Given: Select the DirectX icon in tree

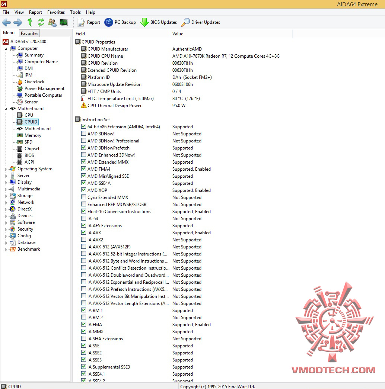Looking at the screenshot, I should point(12,209).
